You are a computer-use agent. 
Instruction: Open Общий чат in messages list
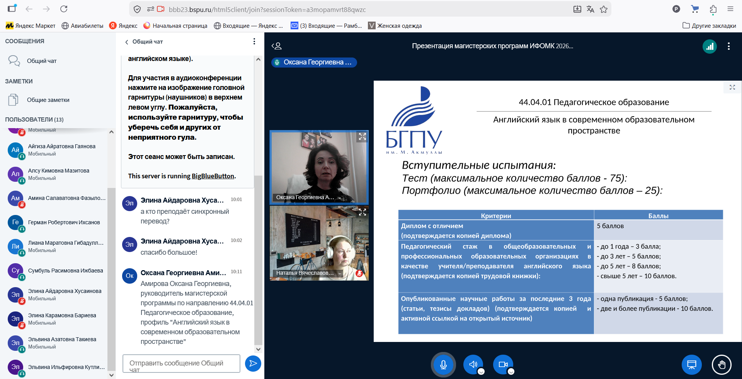[42, 61]
